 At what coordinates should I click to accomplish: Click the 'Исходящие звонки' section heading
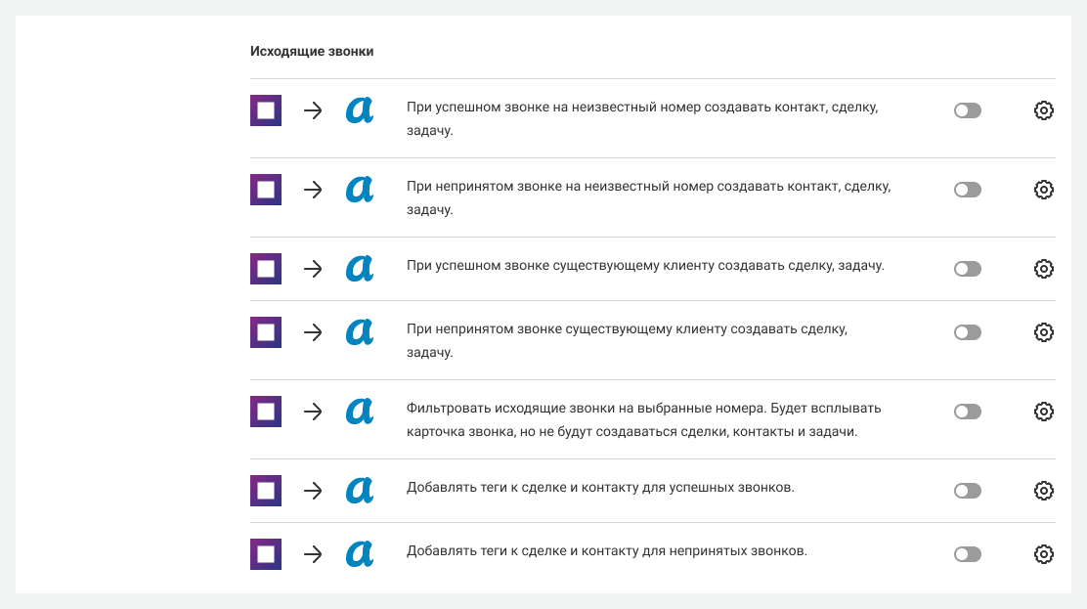312,51
